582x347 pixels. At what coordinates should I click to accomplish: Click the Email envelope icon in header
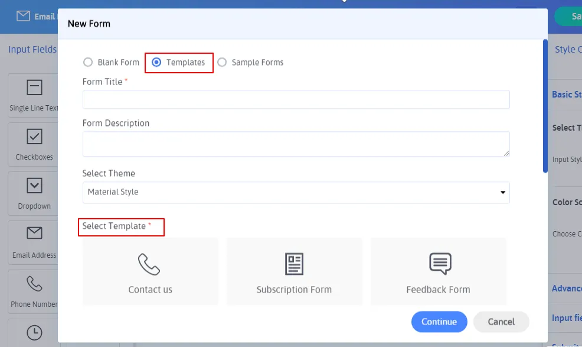23,16
